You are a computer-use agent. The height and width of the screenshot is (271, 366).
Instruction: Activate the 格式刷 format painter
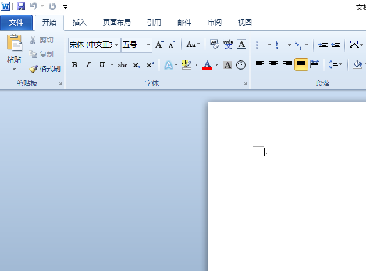coord(45,69)
